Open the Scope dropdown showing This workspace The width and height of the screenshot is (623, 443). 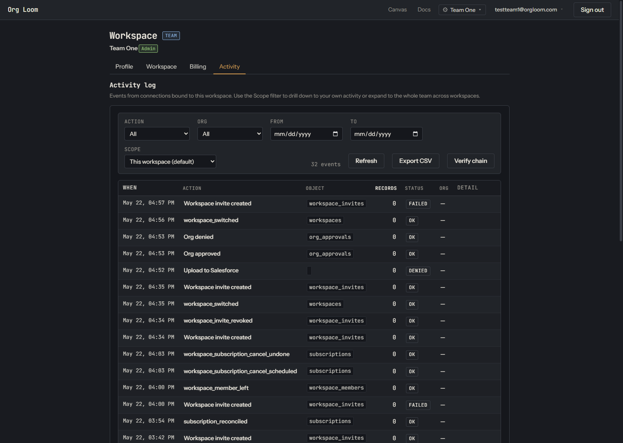pos(170,162)
